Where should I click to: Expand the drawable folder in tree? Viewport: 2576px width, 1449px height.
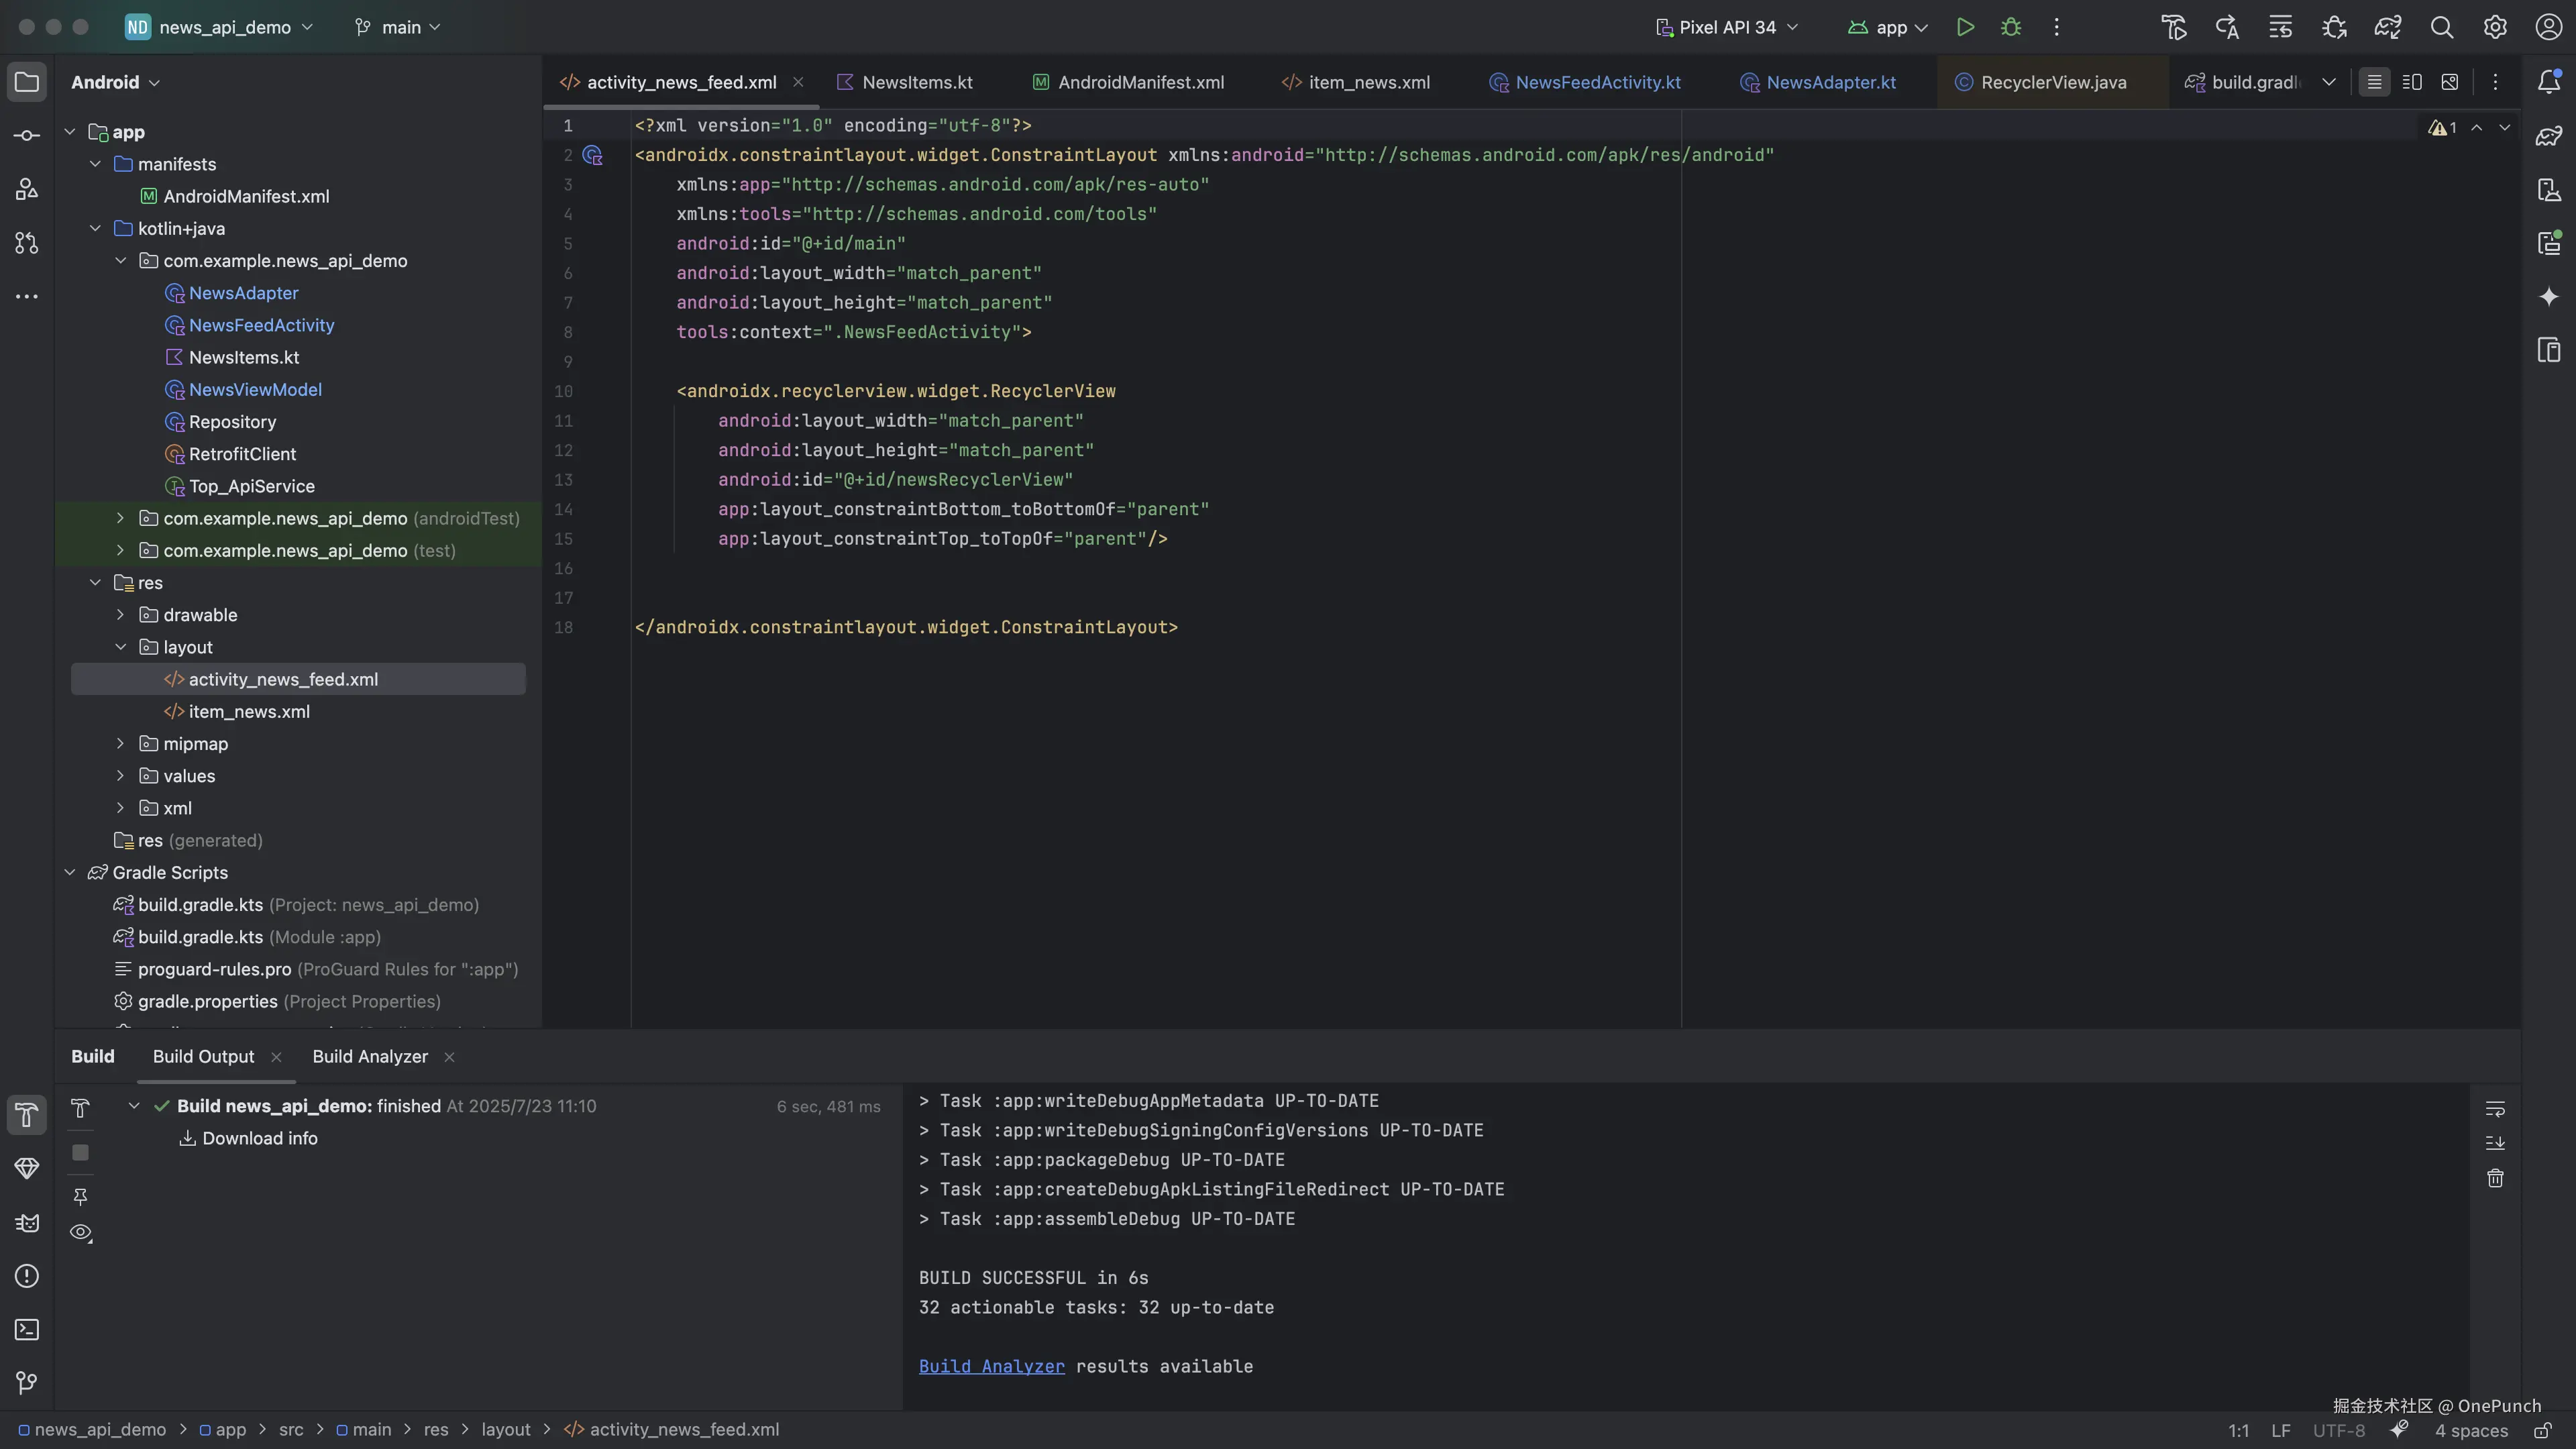[120, 615]
